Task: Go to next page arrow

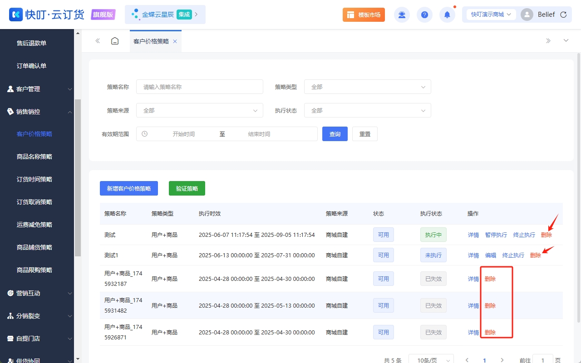Action: (502, 360)
